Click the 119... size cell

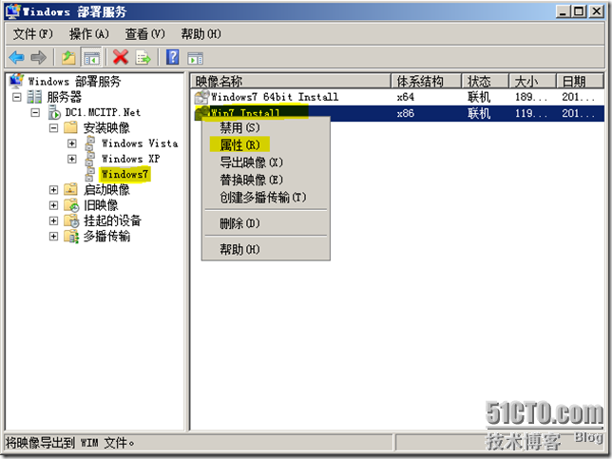click(531, 113)
